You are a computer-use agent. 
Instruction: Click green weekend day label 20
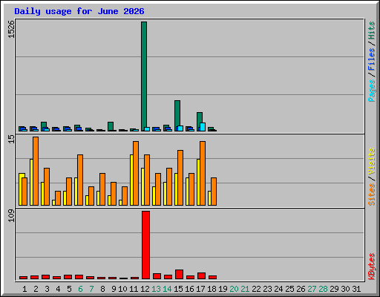click(x=234, y=289)
